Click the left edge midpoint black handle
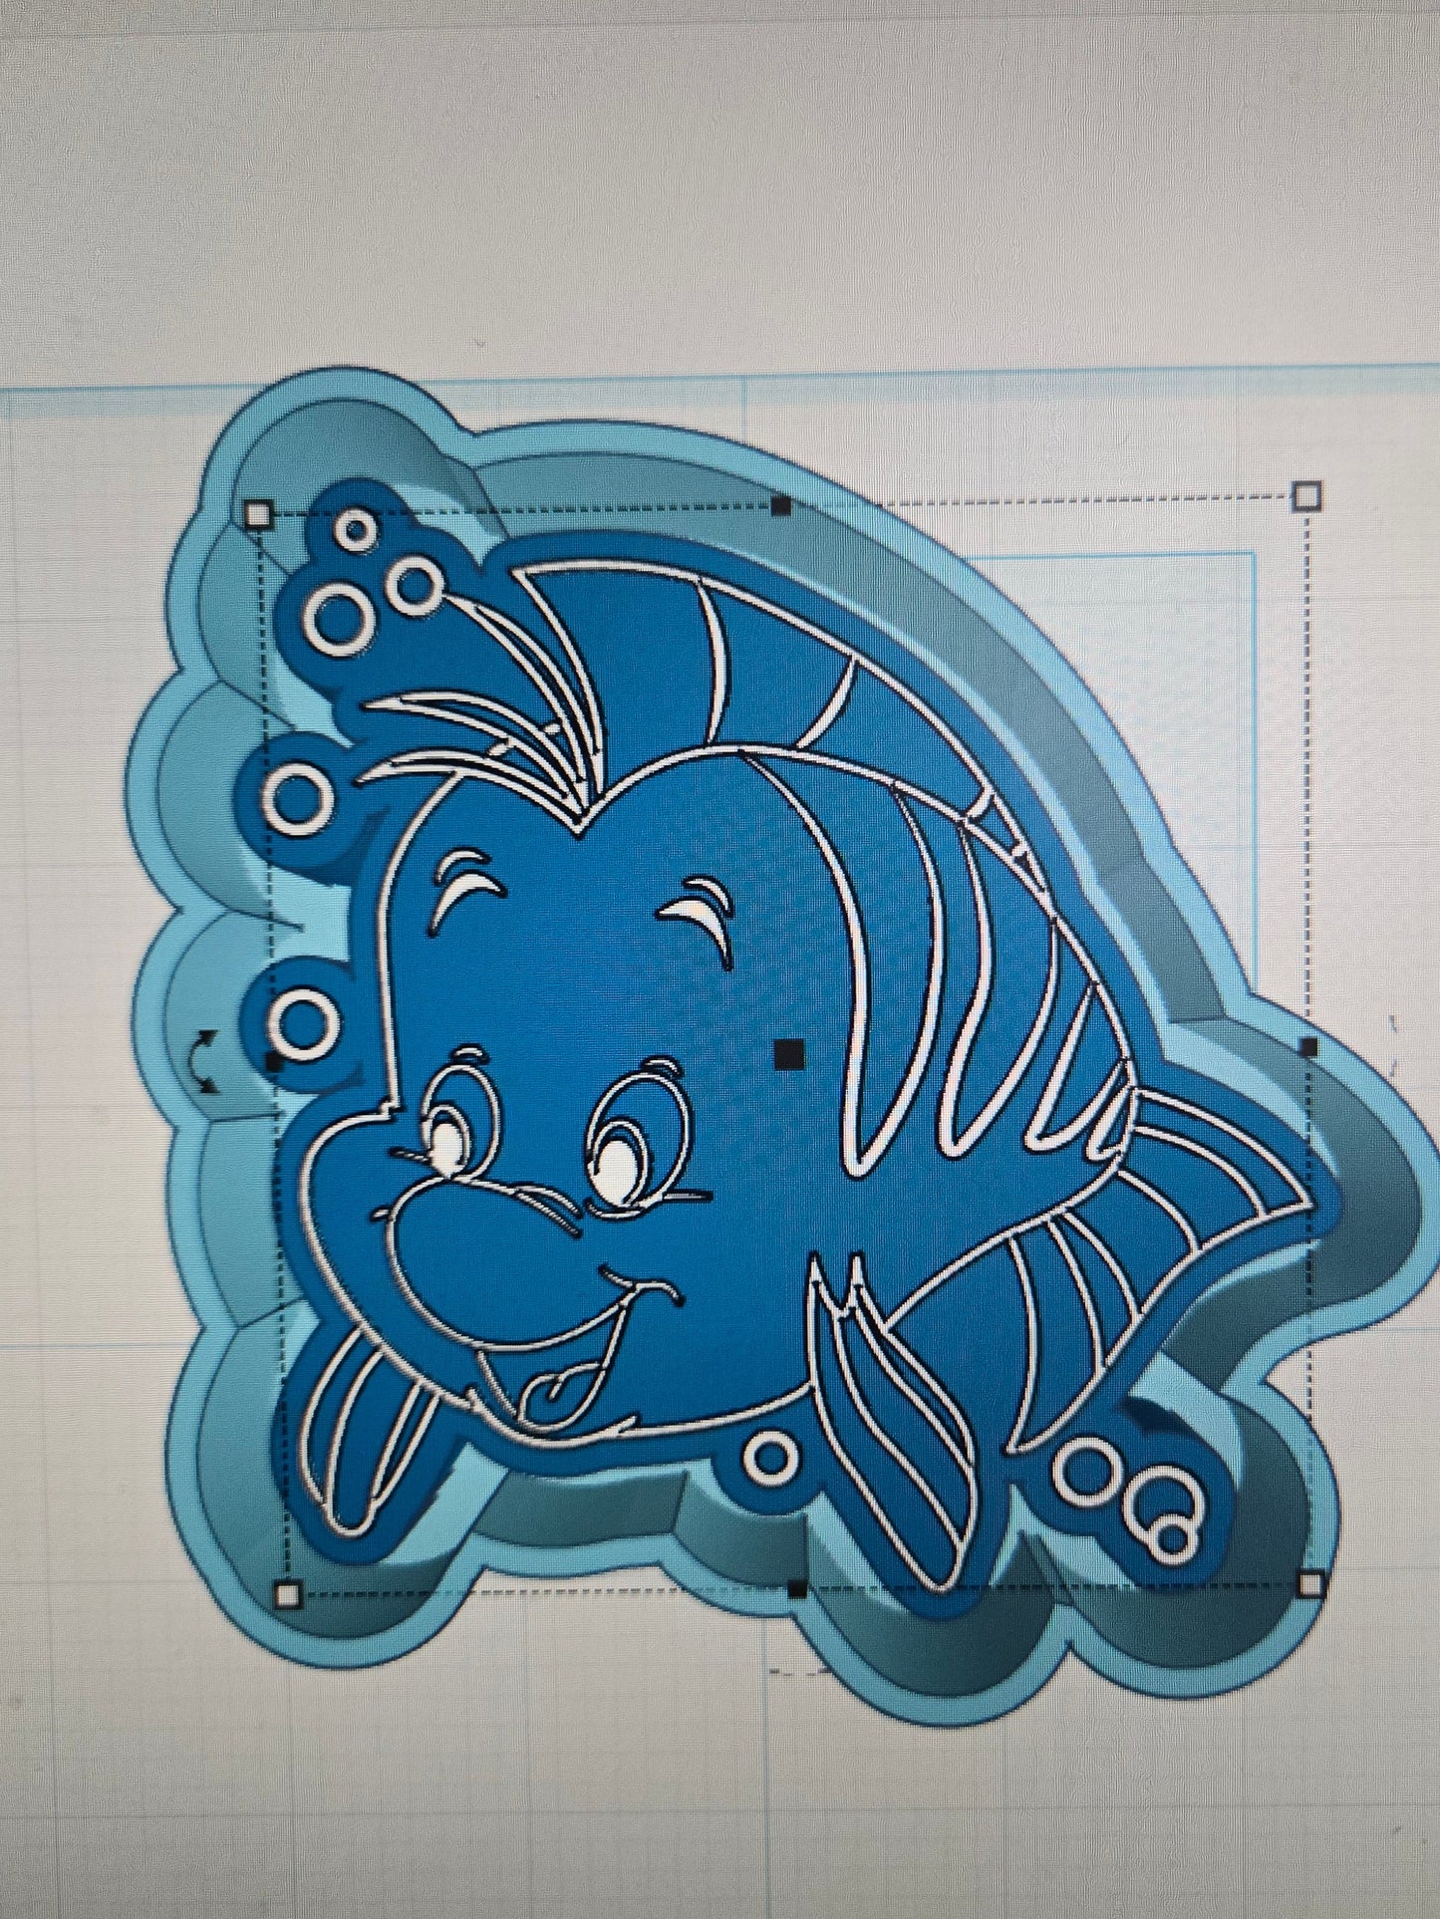The width and height of the screenshot is (1440, 1919). click(272, 1061)
